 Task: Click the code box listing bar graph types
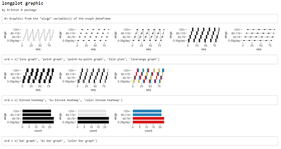click(140, 141)
